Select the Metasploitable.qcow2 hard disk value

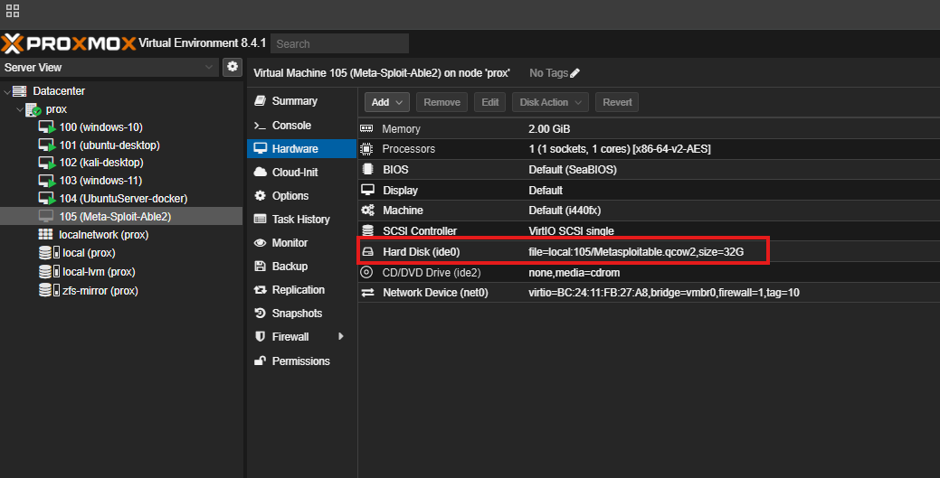pos(636,252)
